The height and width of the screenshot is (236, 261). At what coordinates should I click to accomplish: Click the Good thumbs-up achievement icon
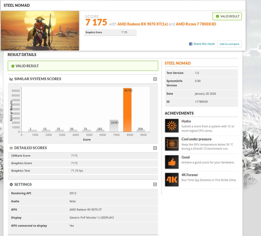click(x=172, y=162)
